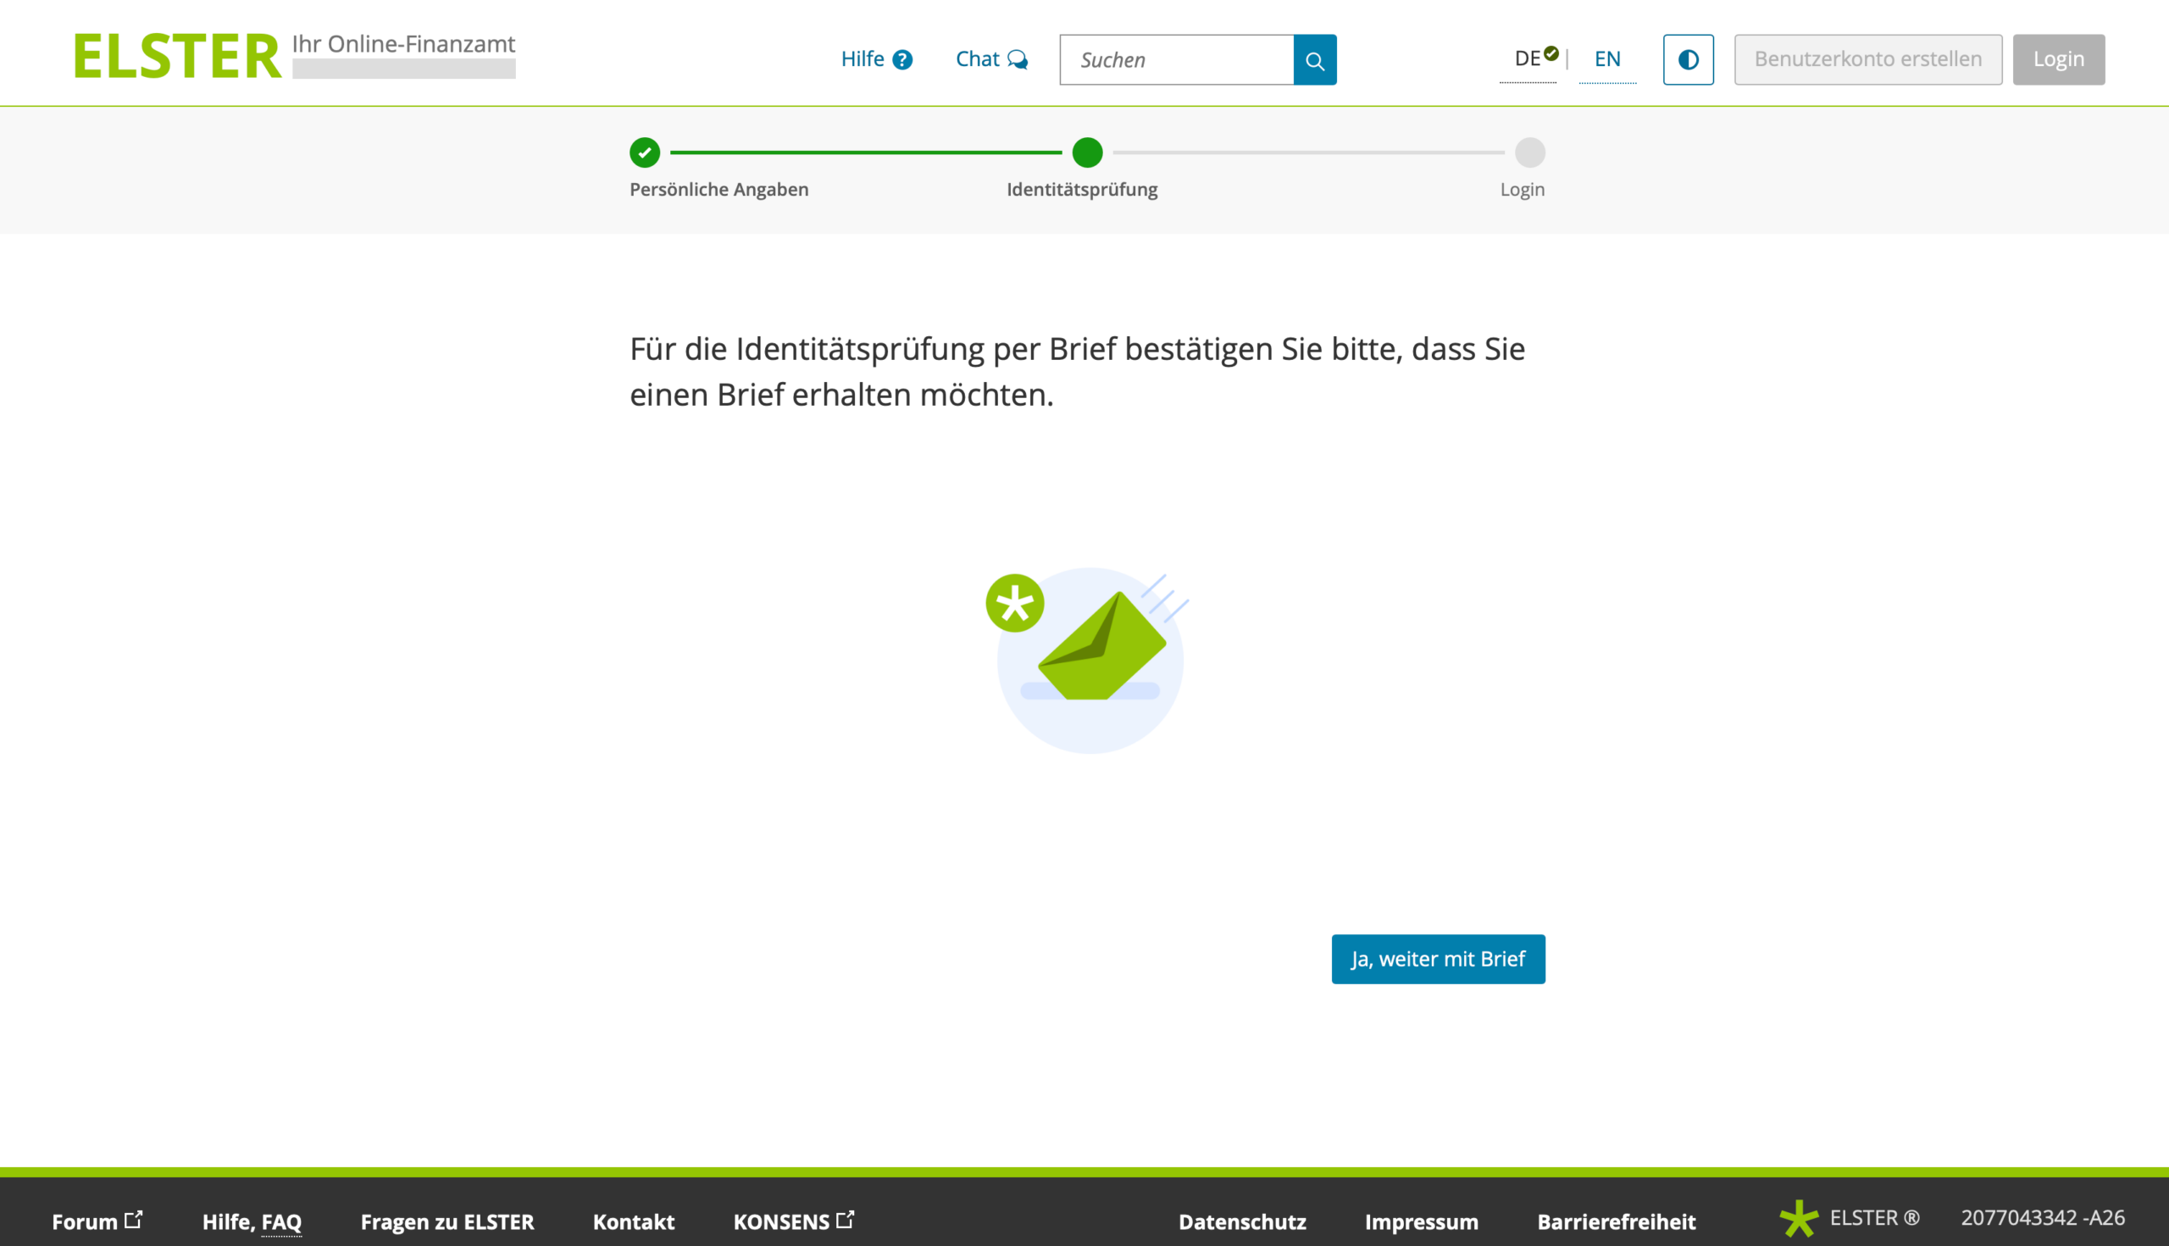Click the magnifier search button
This screenshot has width=2169, height=1246.
tap(1315, 60)
